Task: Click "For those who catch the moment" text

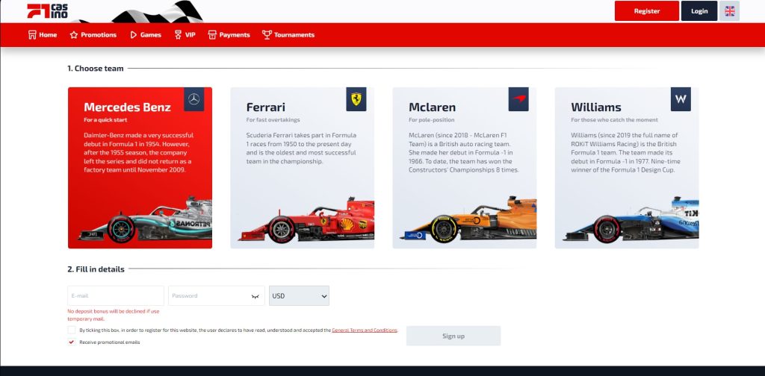Action: click(x=615, y=120)
